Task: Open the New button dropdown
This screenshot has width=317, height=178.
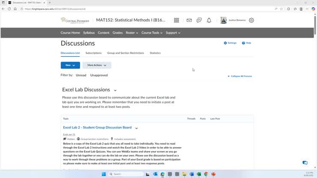Action: tap(70, 65)
